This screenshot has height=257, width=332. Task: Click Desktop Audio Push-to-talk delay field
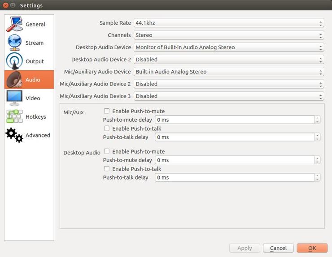[235, 178]
